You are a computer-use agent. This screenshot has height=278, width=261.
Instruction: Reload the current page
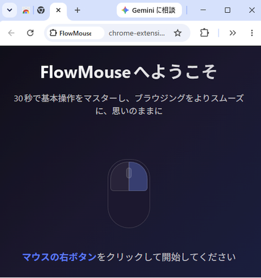(x=30, y=33)
